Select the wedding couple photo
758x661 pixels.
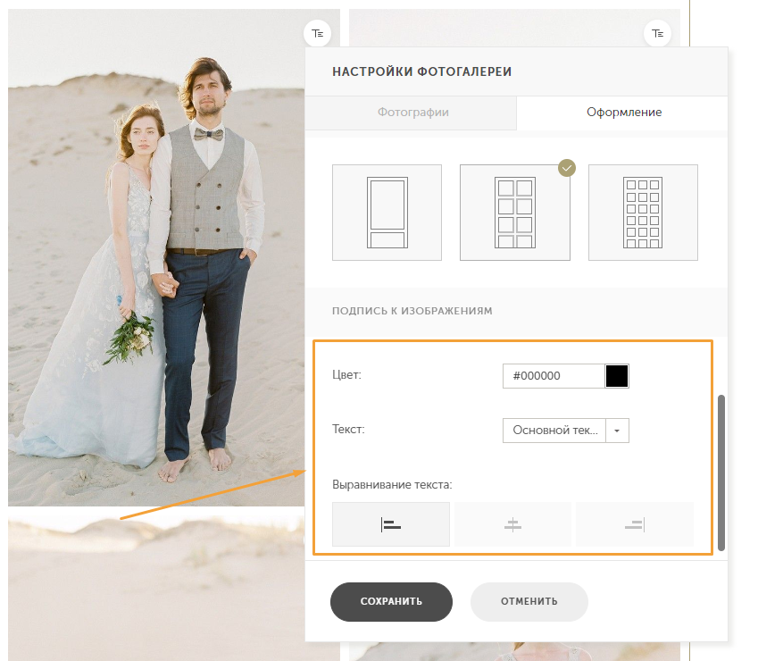click(x=161, y=268)
